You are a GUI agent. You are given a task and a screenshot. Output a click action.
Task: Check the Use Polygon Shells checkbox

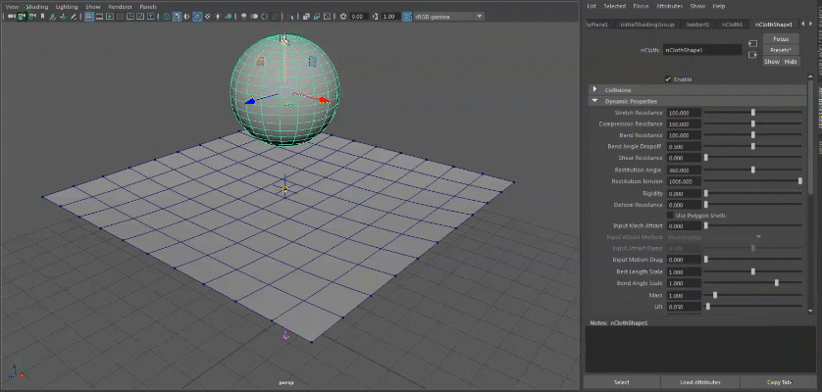coord(670,216)
